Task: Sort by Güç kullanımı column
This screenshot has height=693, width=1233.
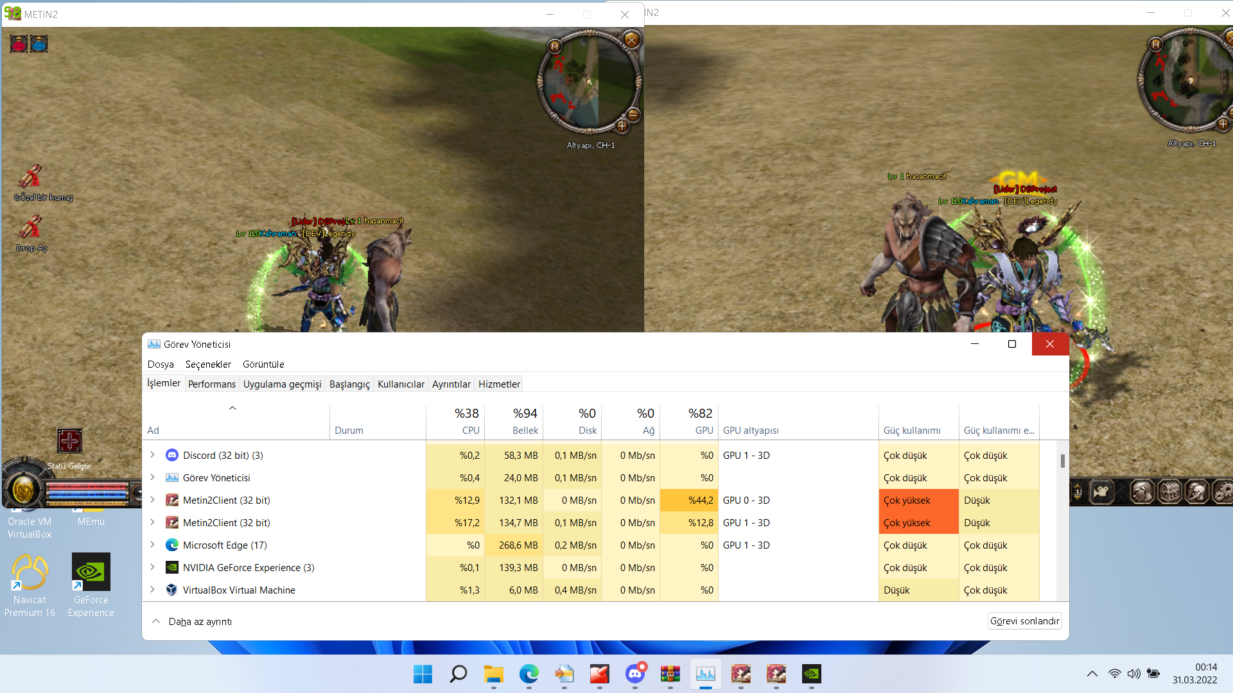Action: pyautogui.click(x=918, y=421)
